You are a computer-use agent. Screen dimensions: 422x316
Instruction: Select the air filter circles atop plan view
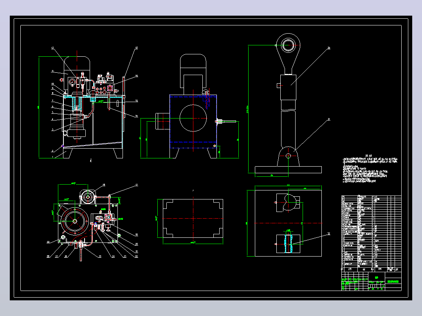tap(88, 197)
